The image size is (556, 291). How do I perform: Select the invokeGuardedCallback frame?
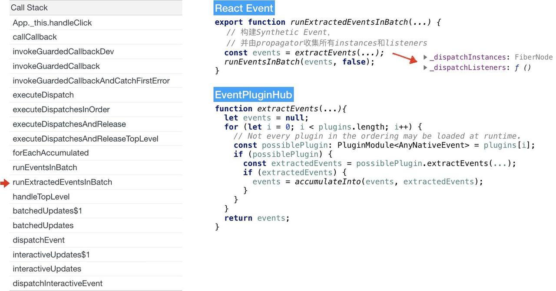(x=96, y=66)
